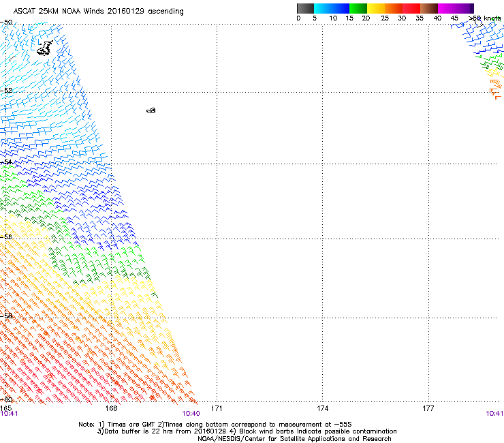Click the '40' label under the color bar
Viewport: 504px width, 443px height.
click(x=437, y=18)
